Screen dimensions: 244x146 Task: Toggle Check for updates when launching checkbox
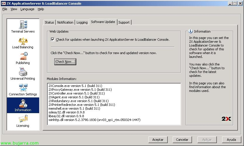[53, 40]
